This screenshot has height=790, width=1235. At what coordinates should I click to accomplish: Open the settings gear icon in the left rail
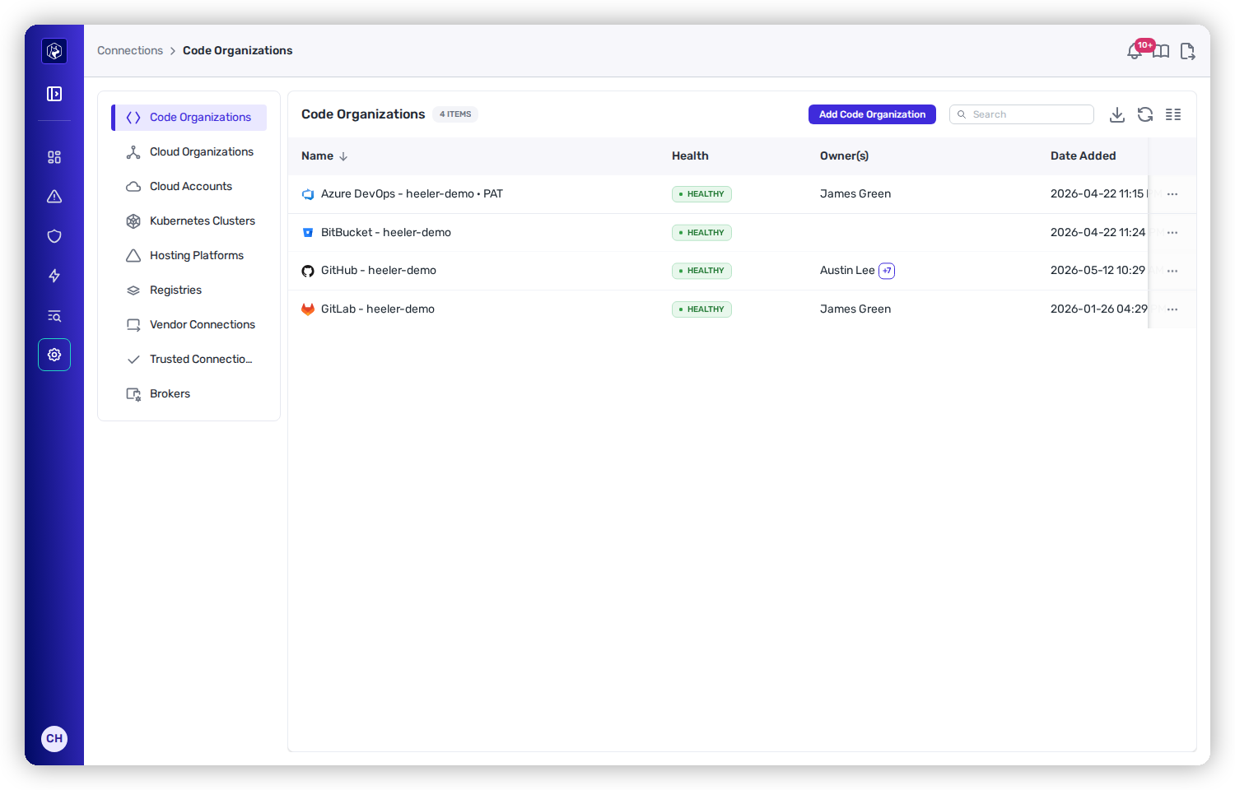[54, 355]
